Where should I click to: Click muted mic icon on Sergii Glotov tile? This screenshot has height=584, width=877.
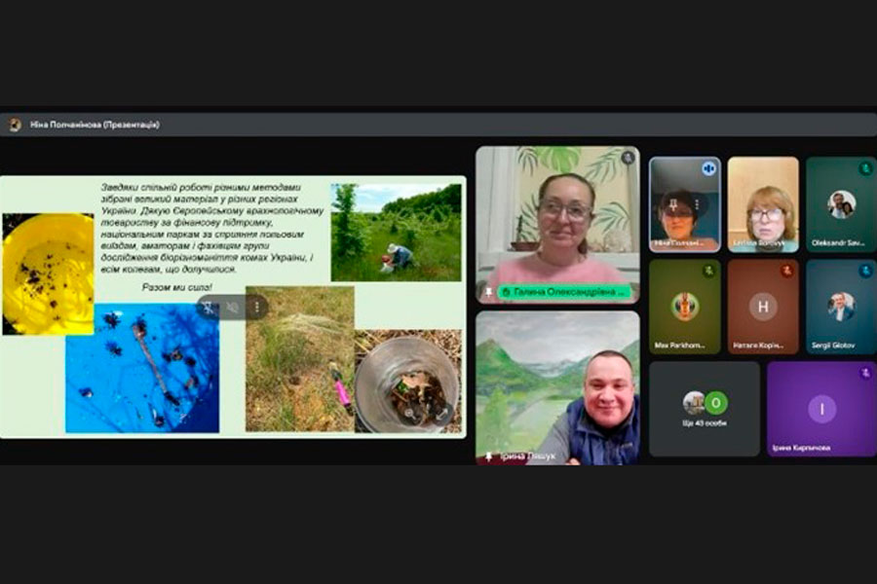tap(865, 271)
